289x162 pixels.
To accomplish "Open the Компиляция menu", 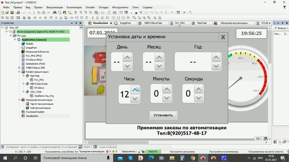I will pyautogui.click(x=74, y=7).
